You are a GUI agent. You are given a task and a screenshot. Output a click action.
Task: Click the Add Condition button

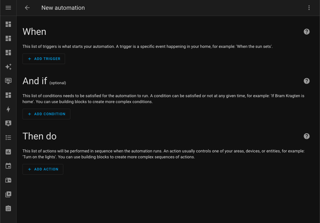pos(46,114)
